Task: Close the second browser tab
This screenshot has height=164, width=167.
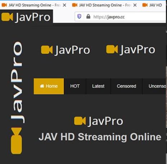Action: pyautogui.click(x=135, y=5)
